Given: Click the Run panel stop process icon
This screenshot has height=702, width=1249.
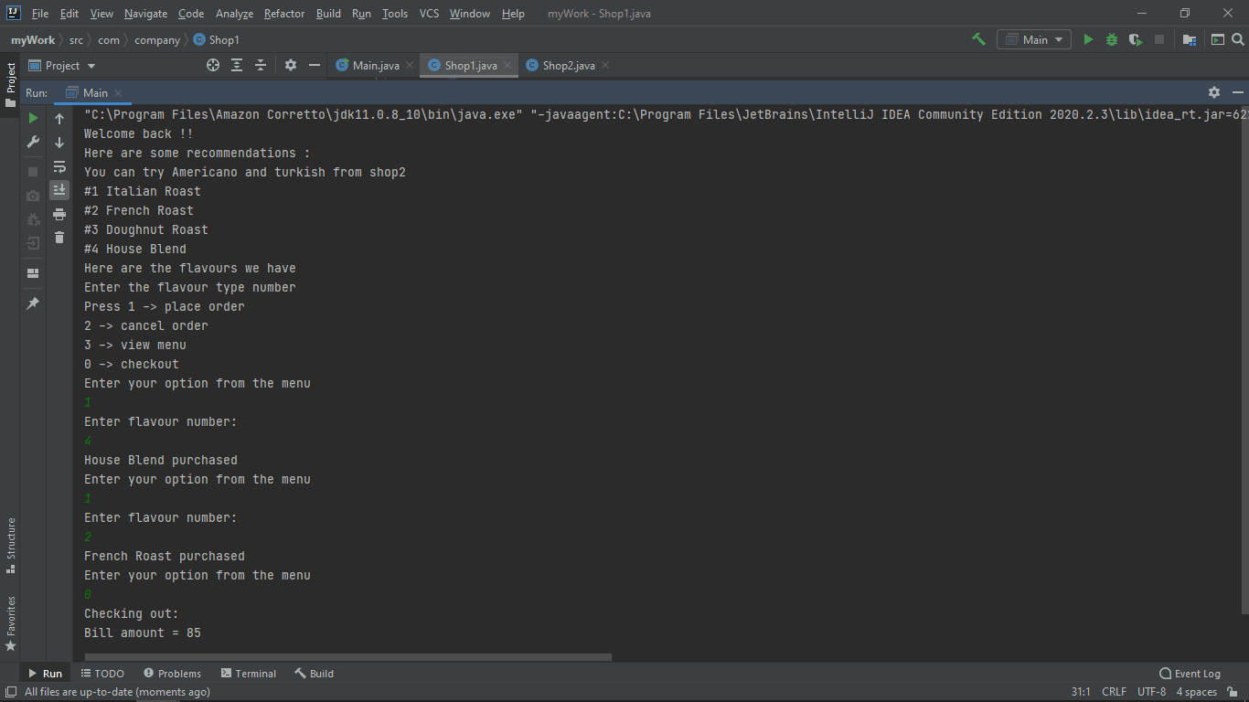Looking at the screenshot, I should (x=33, y=171).
